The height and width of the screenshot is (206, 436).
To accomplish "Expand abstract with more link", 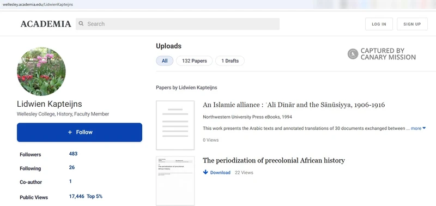I will coord(418,129).
